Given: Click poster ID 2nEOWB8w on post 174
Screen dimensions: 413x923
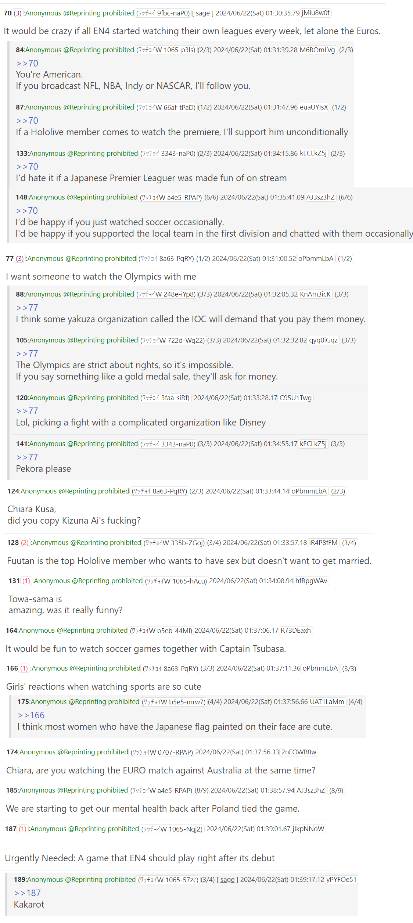Looking at the screenshot, I should tap(299, 752).
